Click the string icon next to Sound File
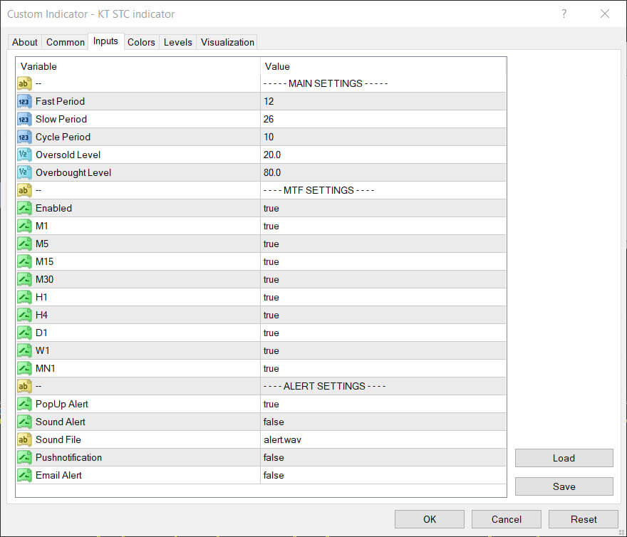627x537 pixels. click(24, 440)
